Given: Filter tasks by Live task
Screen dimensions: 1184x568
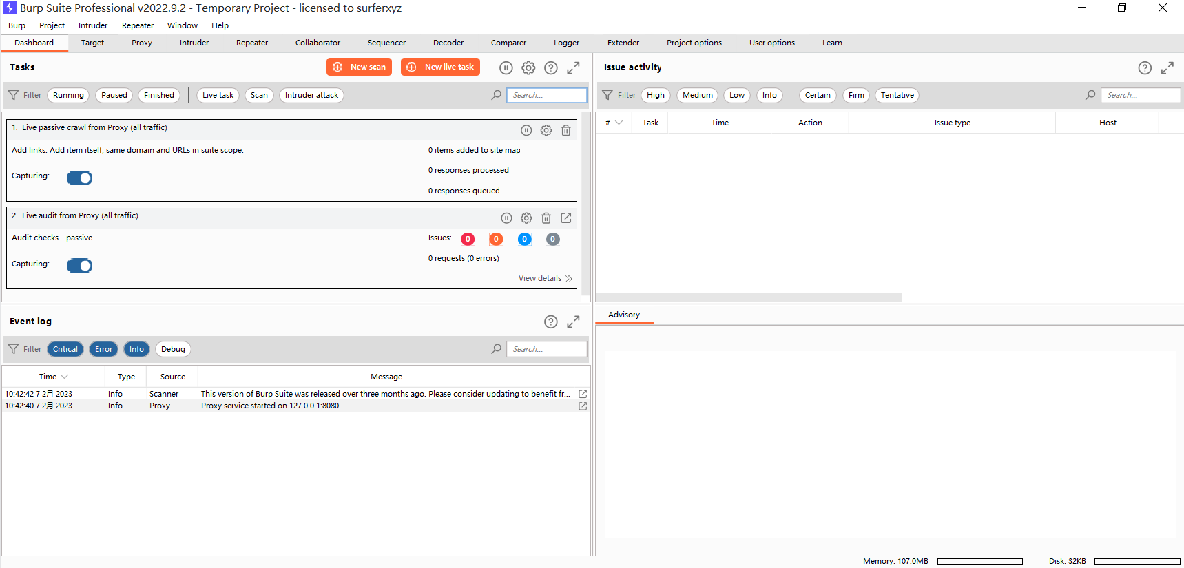Looking at the screenshot, I should (x=218, y=95).
